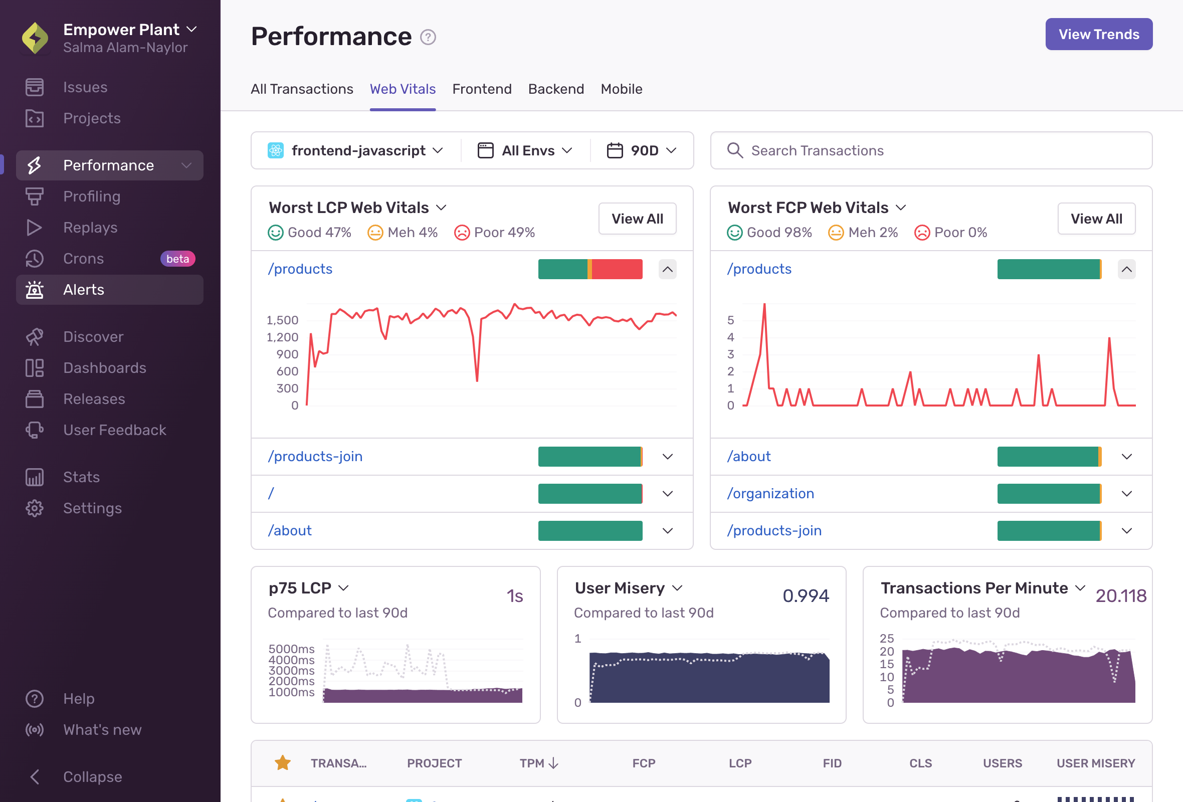The image size is (1183, 802).
Task: Expand /products-join row in FCP widget
Action: point(1126,531)
